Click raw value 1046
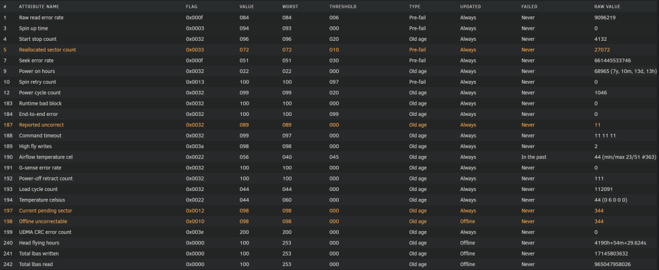Viewport: 659px width, 270px height. coord(600,93)
